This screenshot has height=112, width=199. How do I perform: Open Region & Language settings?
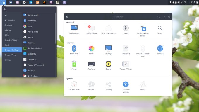pyautogui.click(x=143, y=31)
